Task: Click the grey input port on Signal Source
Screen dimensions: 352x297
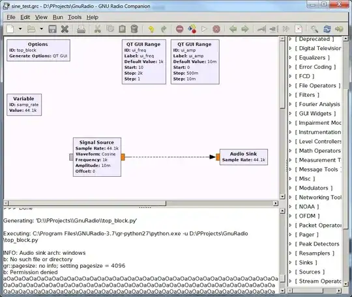Action: pyautogui.click(x=71, y=157)
